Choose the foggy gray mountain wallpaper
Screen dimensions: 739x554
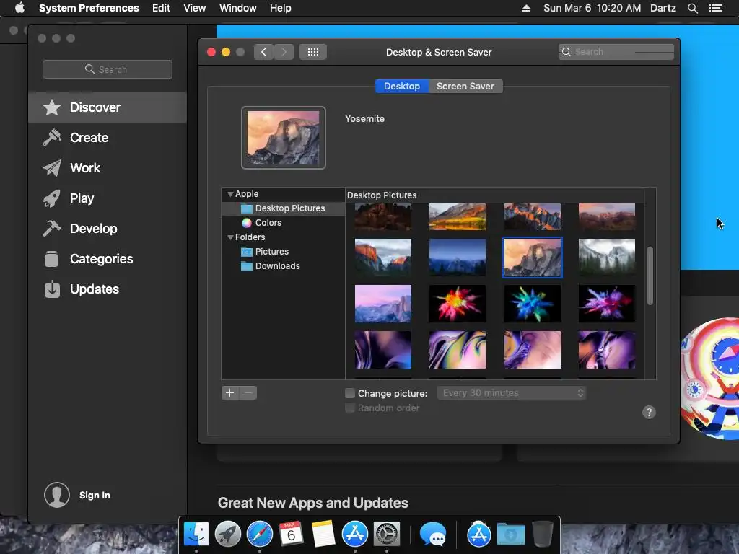[606, 258]
